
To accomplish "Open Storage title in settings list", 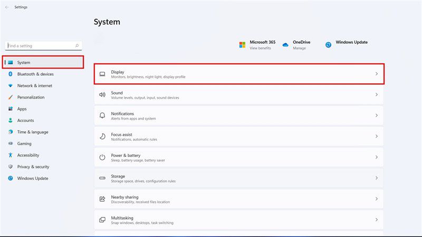I will click(x=118, y=176).
